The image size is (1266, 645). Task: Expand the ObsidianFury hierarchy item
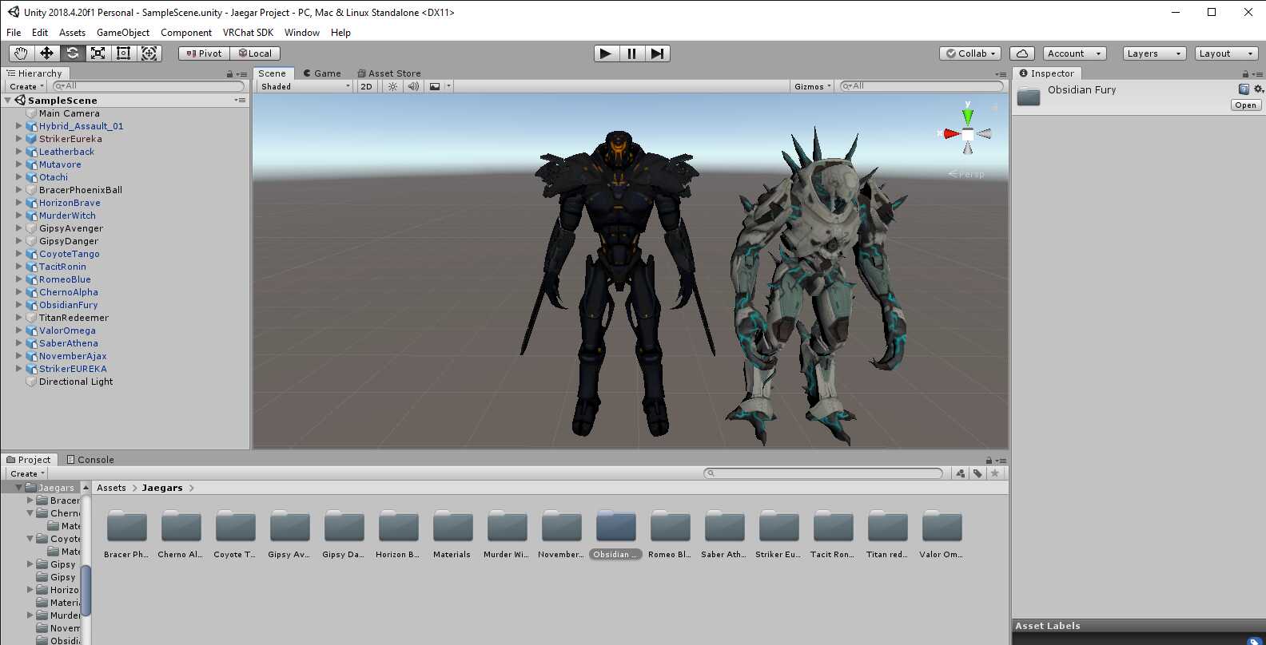tap(18, 305)
